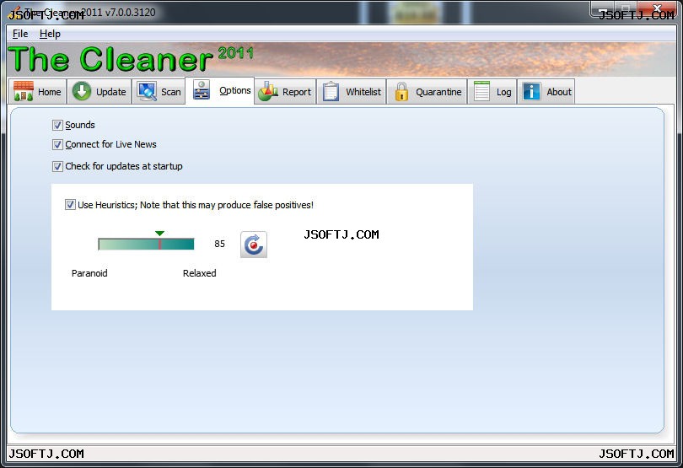View the Log tab label
The height and width of the screenshot is (468, 683).
pos(503,92)
